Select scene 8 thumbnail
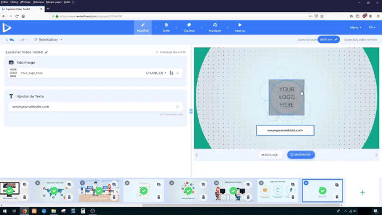 click(x=143, y=191)
